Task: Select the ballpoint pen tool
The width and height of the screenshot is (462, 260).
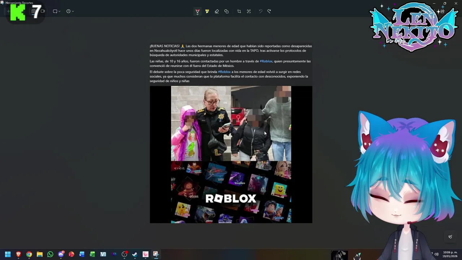Action: pos(197,11)
